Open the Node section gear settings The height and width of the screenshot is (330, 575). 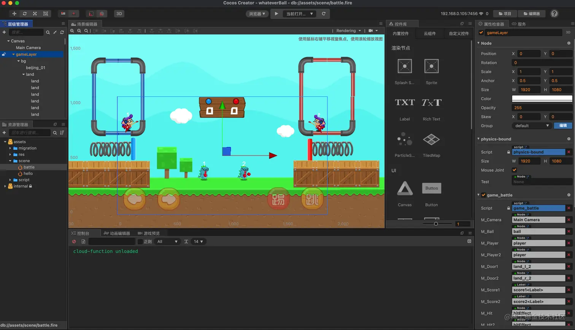[569, 43]
